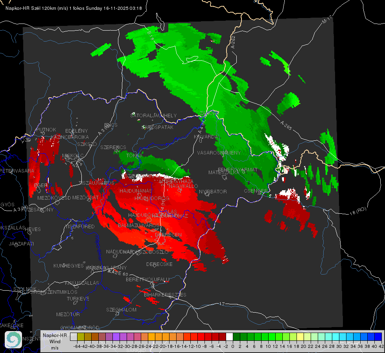Click the BERETTYOUJFALU label
Screen dimensions: 385x353
147,279
